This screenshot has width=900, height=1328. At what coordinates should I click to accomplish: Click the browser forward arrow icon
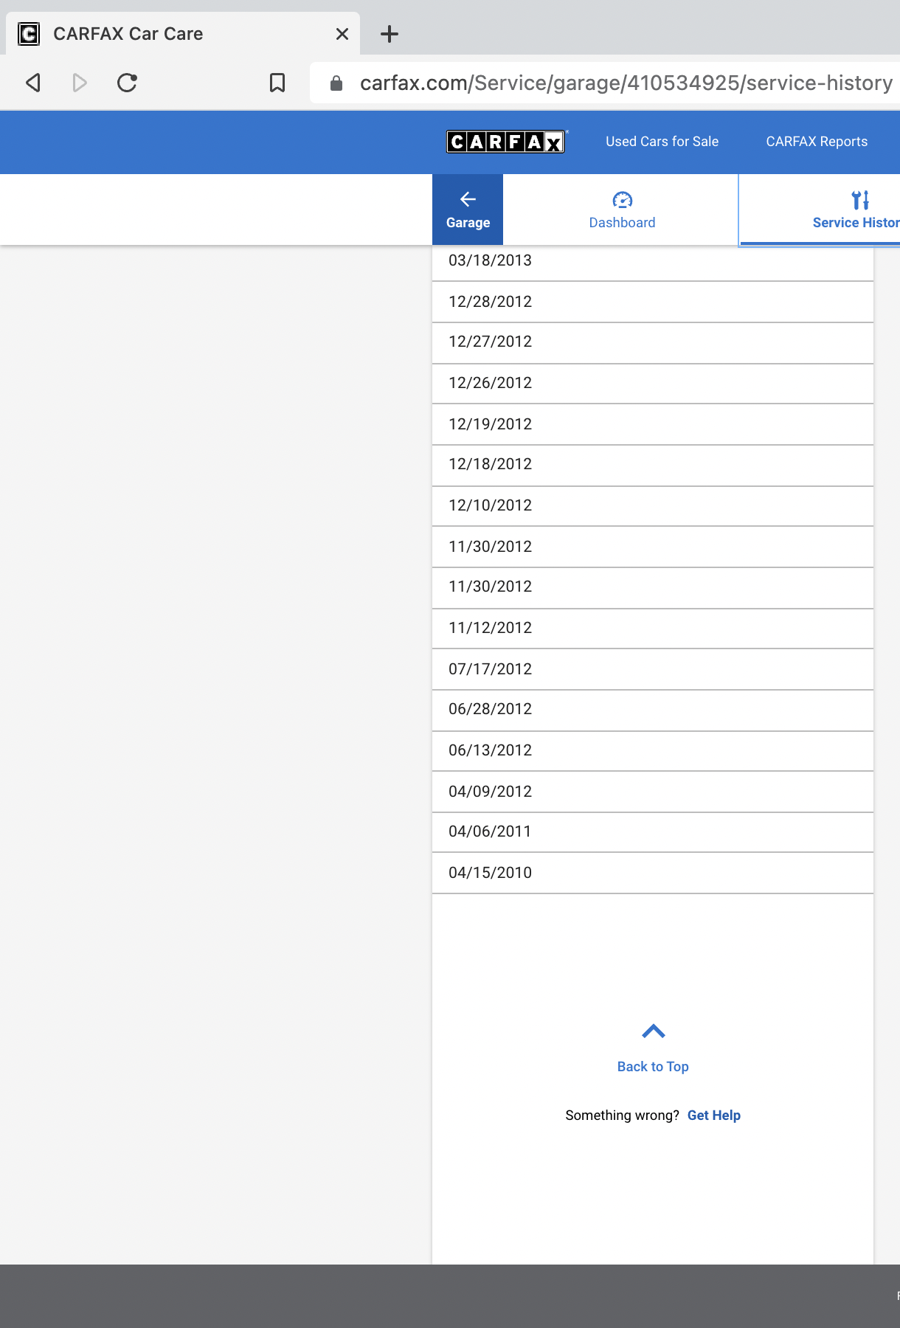80,83
